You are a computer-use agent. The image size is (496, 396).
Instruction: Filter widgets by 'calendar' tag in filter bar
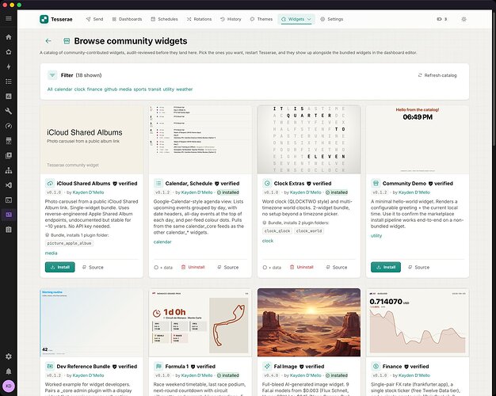click(63, 89)
